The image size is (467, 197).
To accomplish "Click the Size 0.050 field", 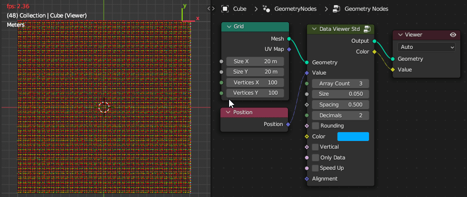I will point(341,94).
